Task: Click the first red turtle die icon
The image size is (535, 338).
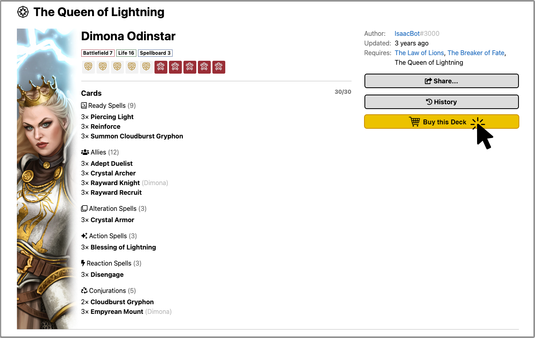Action: pyautogui.click(x=160, y=67)
